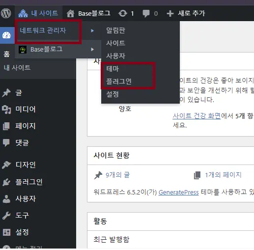Open 댓글 sidebar menu

tap(22, 142)
